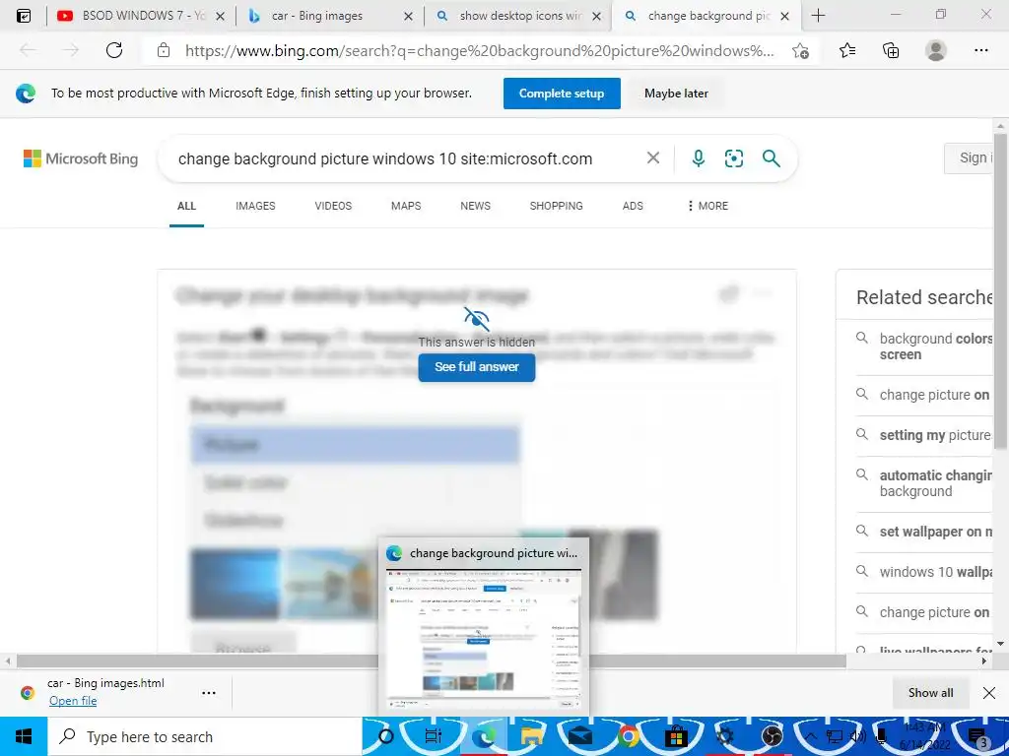Open more options for downloaded file
This screenshot has height=756, width=1009.
[209, 693]
